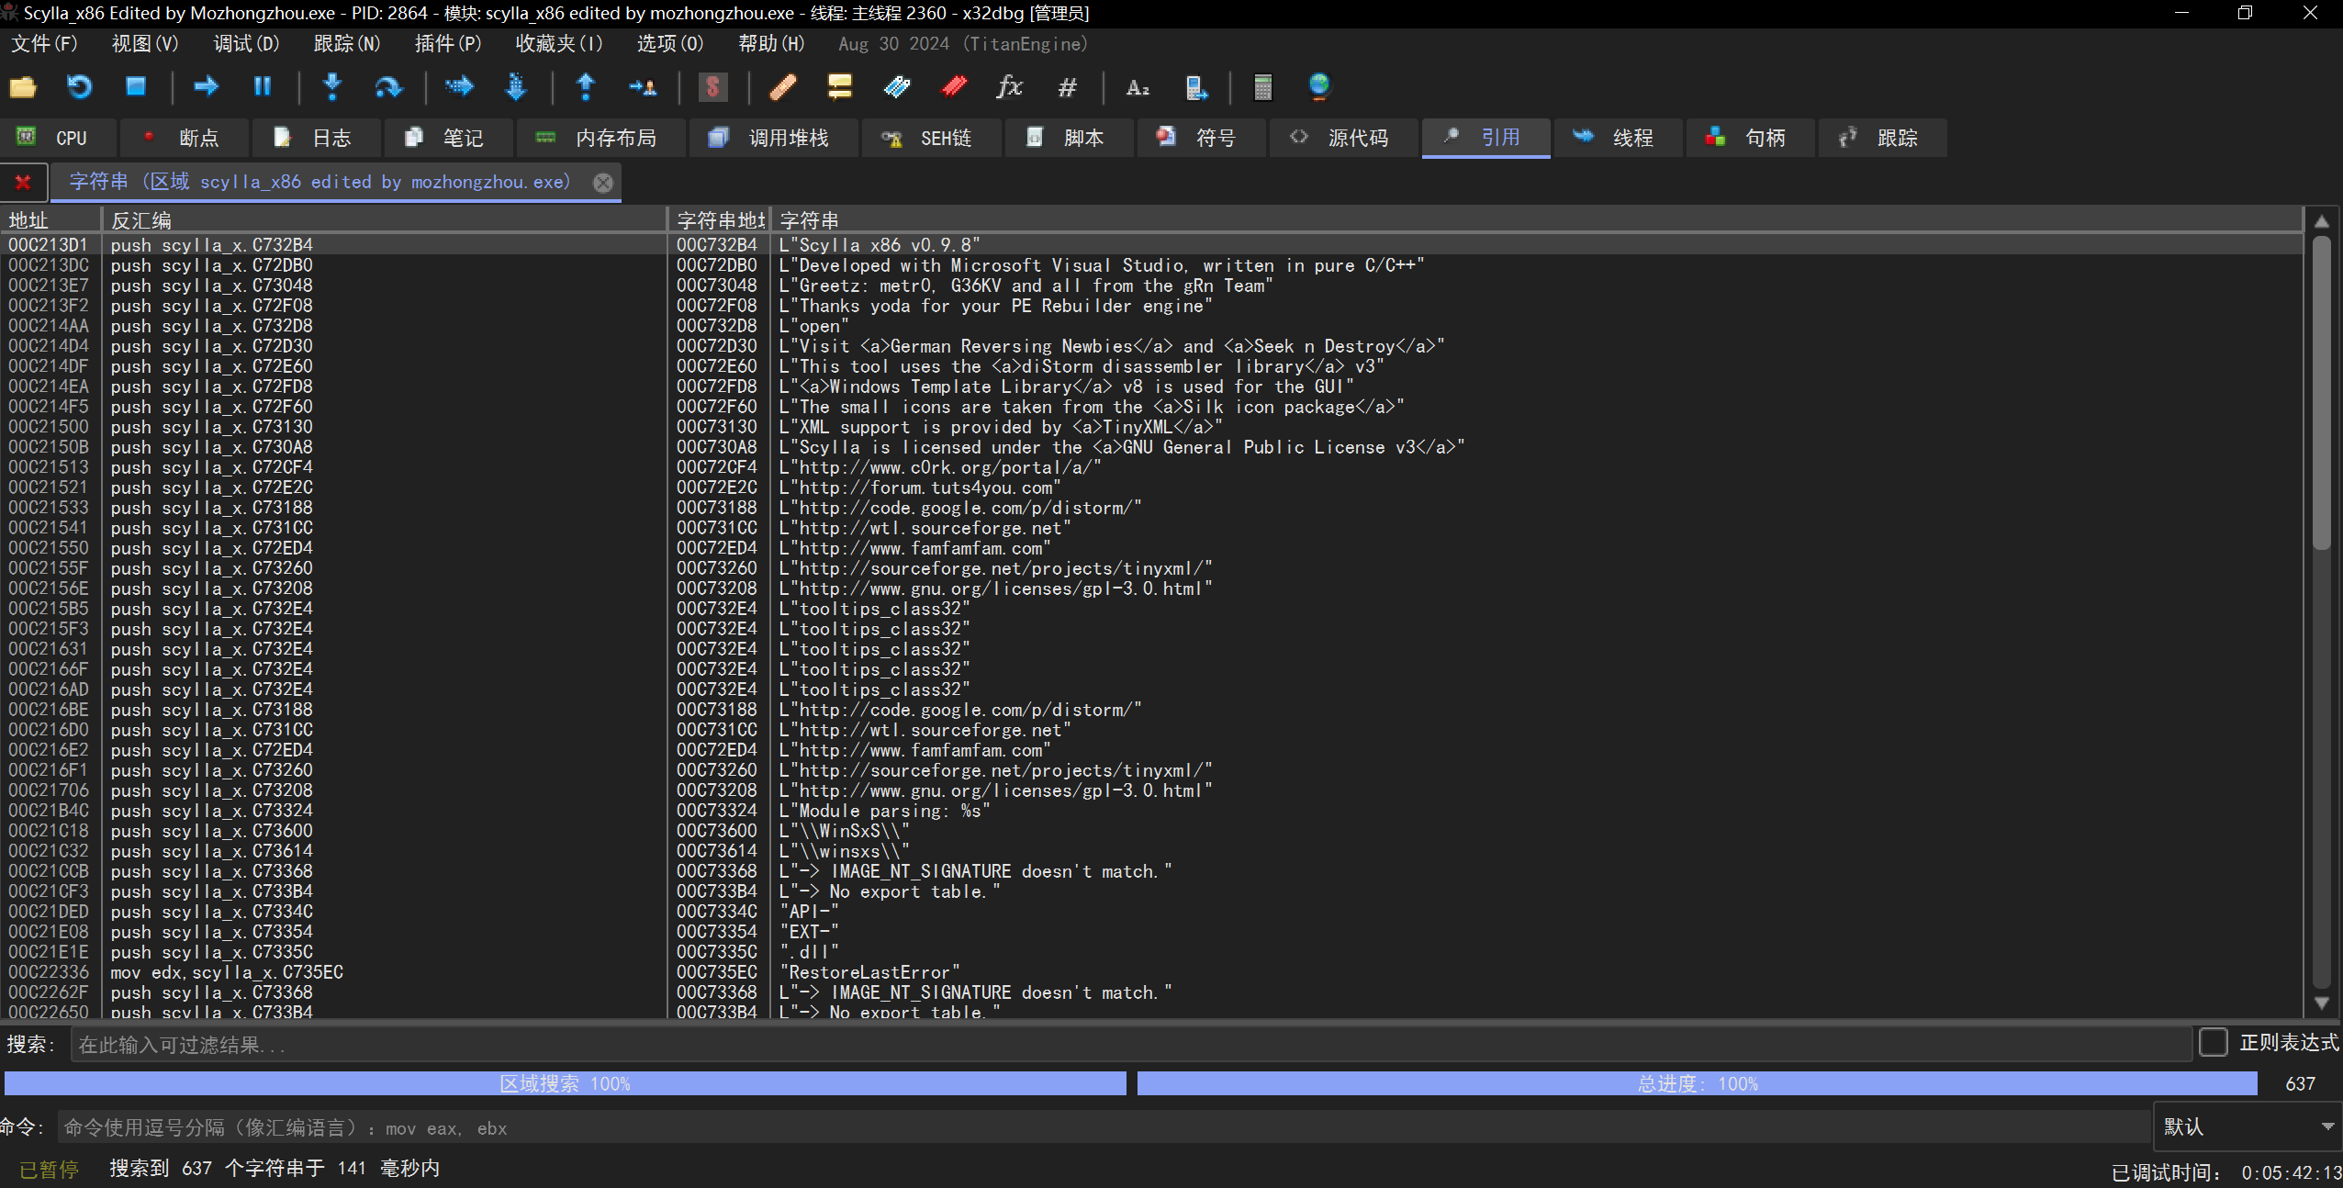Switch to the CPU tab
The image size is (2343, 1188).
(59, 138)
